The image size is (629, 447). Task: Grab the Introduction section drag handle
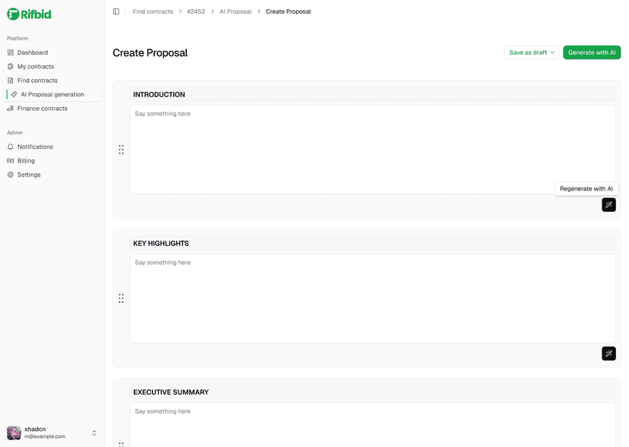(121, 149)
